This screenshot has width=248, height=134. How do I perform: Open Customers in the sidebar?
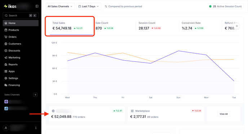point(21,44)
